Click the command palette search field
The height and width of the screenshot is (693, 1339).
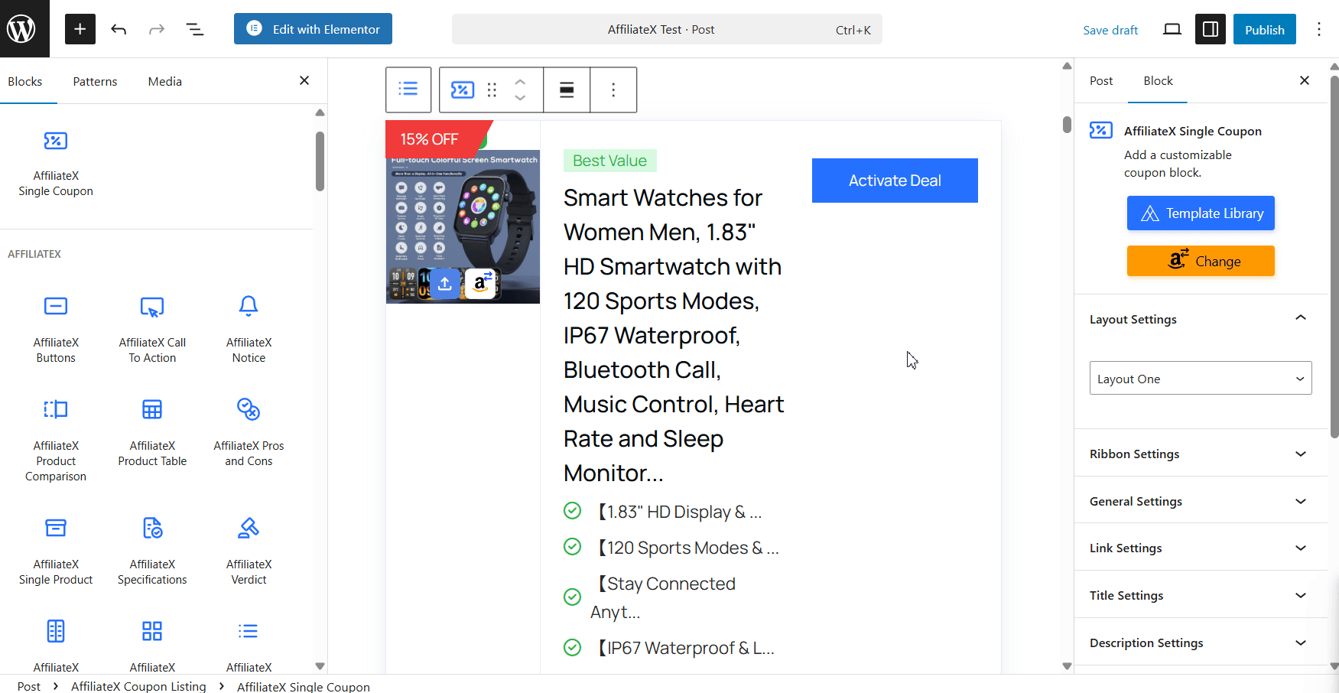click(x=666, y=29)
